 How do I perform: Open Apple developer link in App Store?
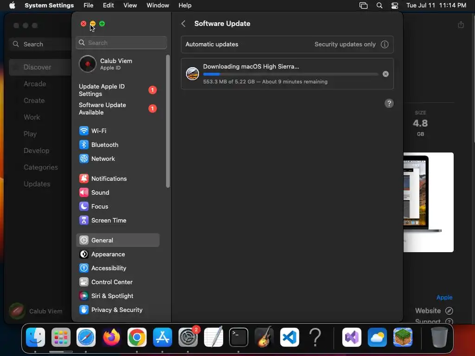pyautogui.click(x=444, y=298)
